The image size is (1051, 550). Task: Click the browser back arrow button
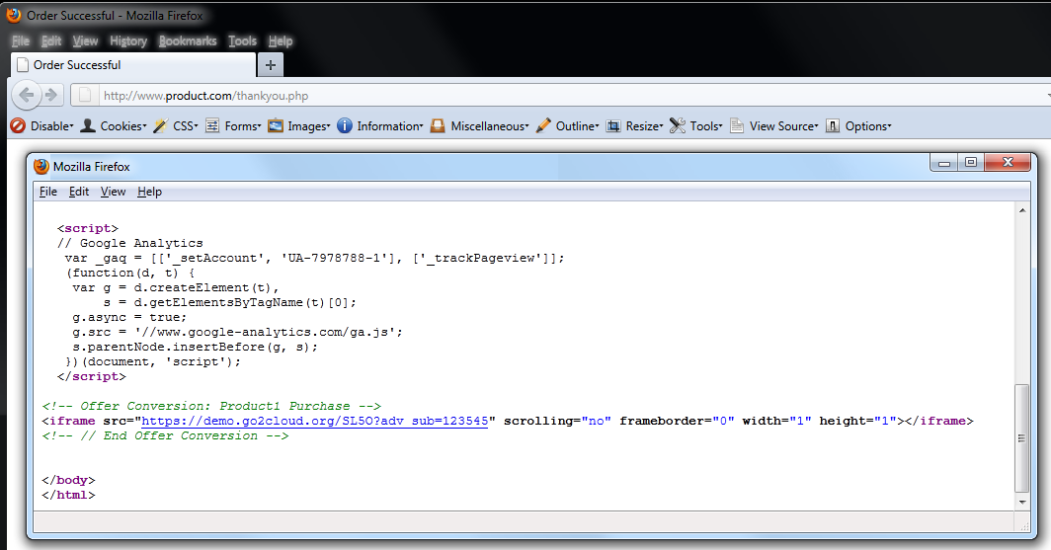27,96
